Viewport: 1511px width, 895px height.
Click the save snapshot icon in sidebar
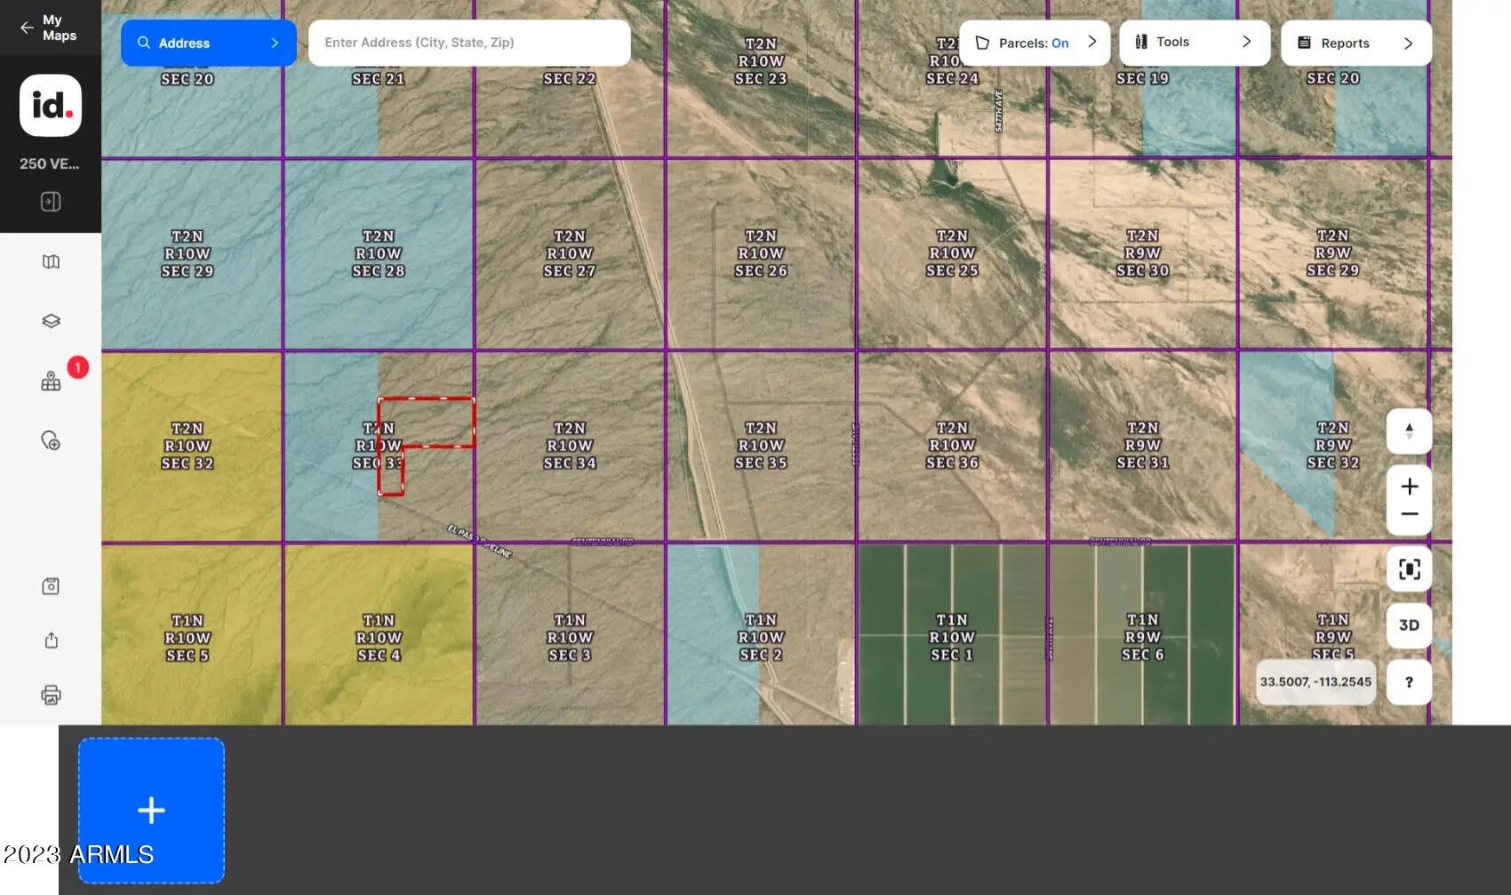(x=51, y=587)
